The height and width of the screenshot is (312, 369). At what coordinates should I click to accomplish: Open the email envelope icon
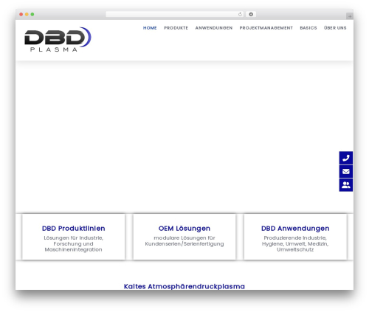pos(346,171)
